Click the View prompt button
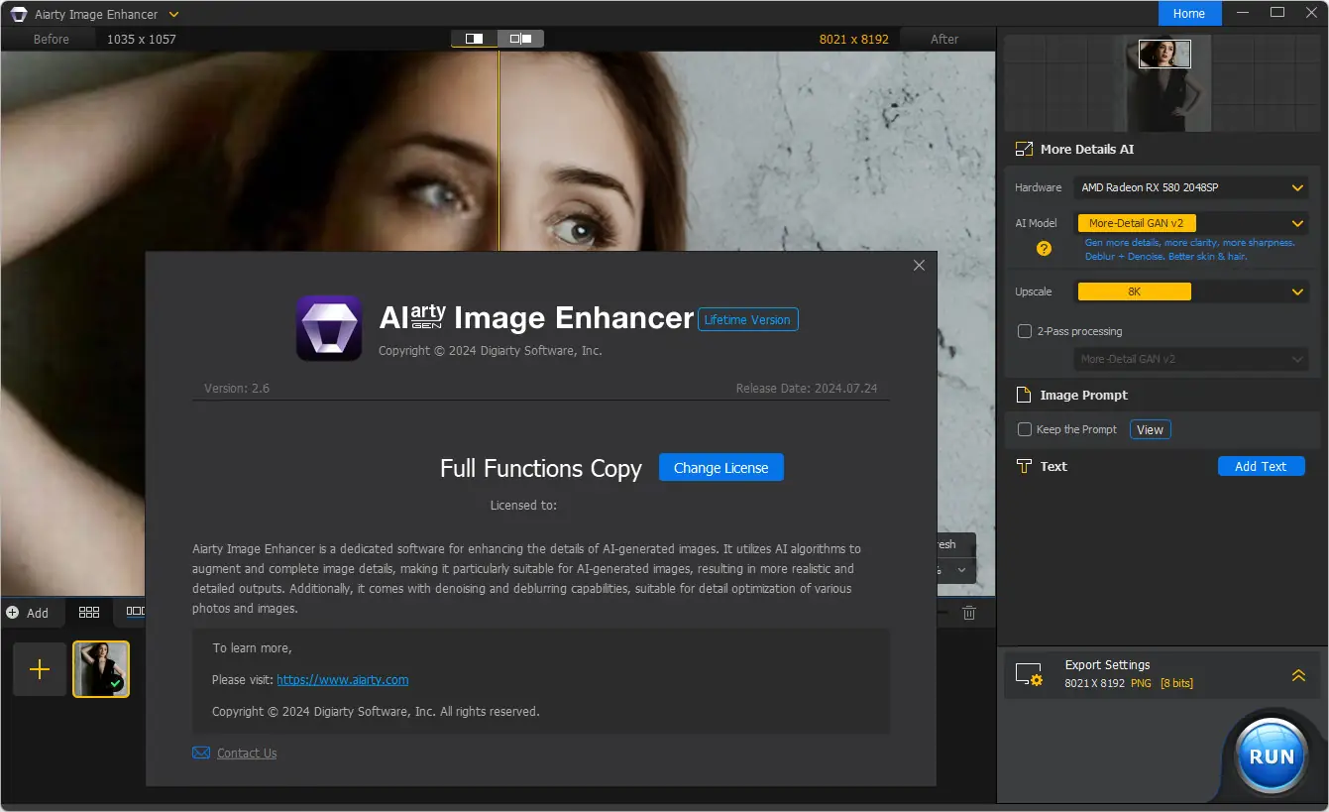Screen dimensions: 1329x812 [x=1150, y=429]
